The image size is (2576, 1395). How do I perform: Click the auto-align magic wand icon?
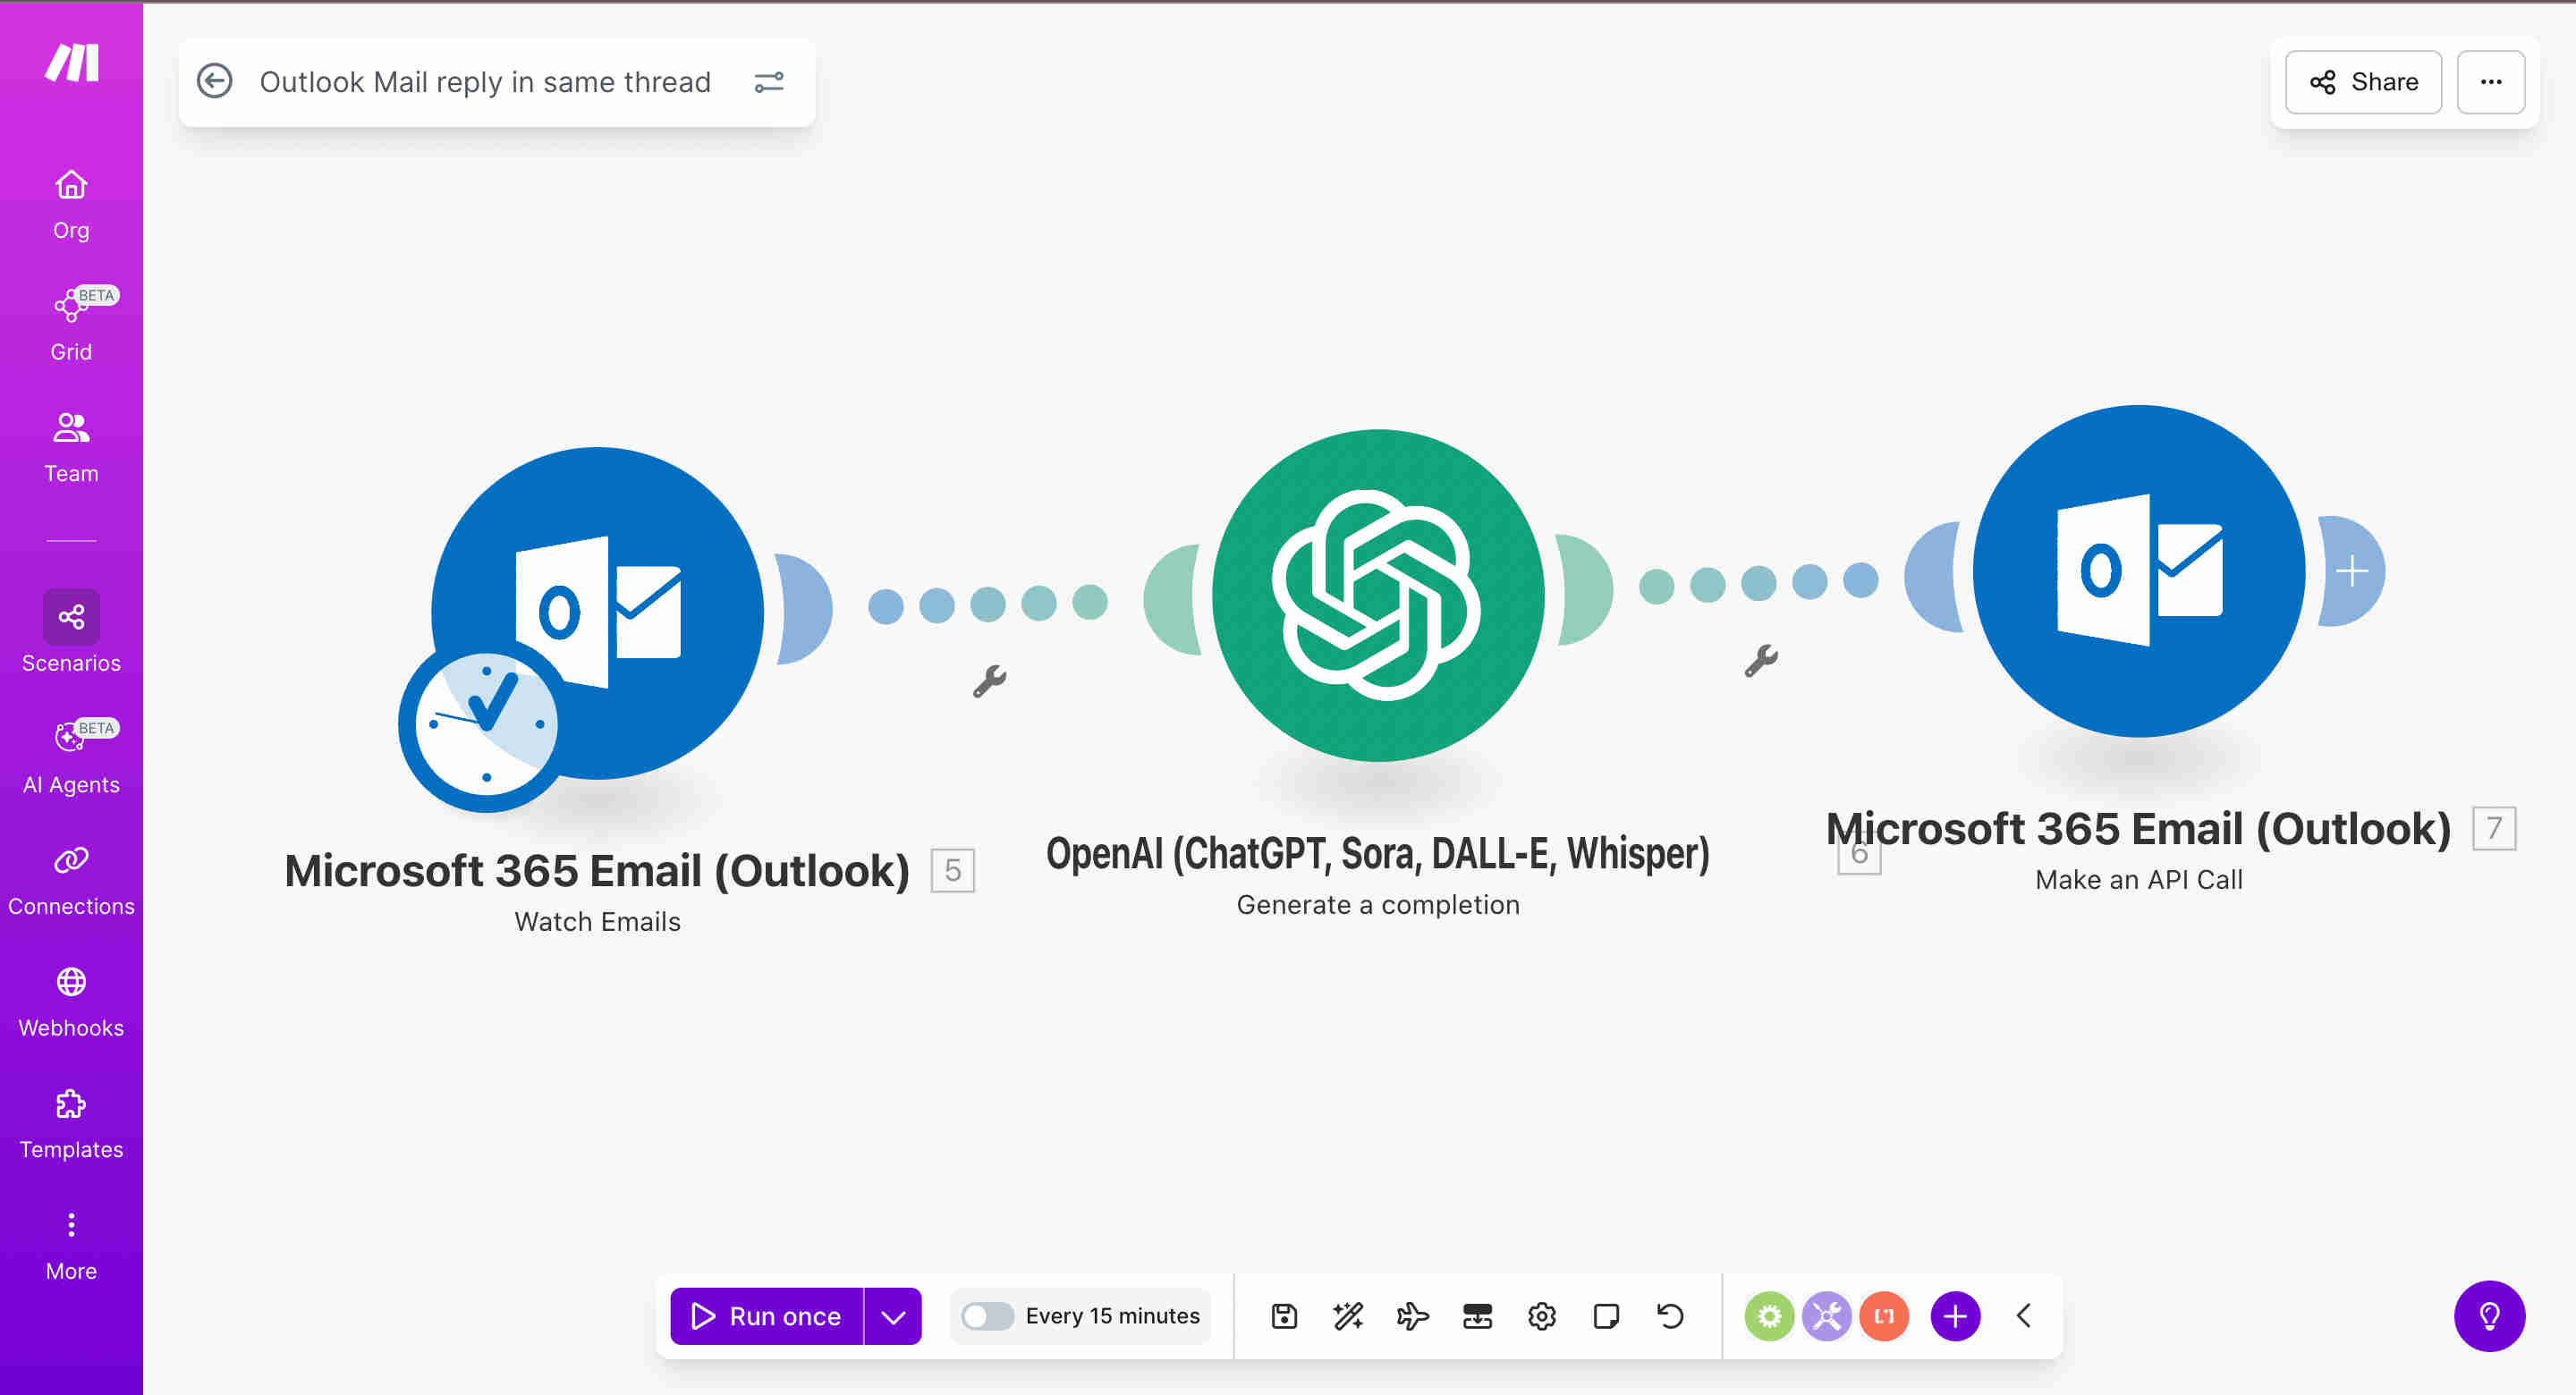1348,1316
